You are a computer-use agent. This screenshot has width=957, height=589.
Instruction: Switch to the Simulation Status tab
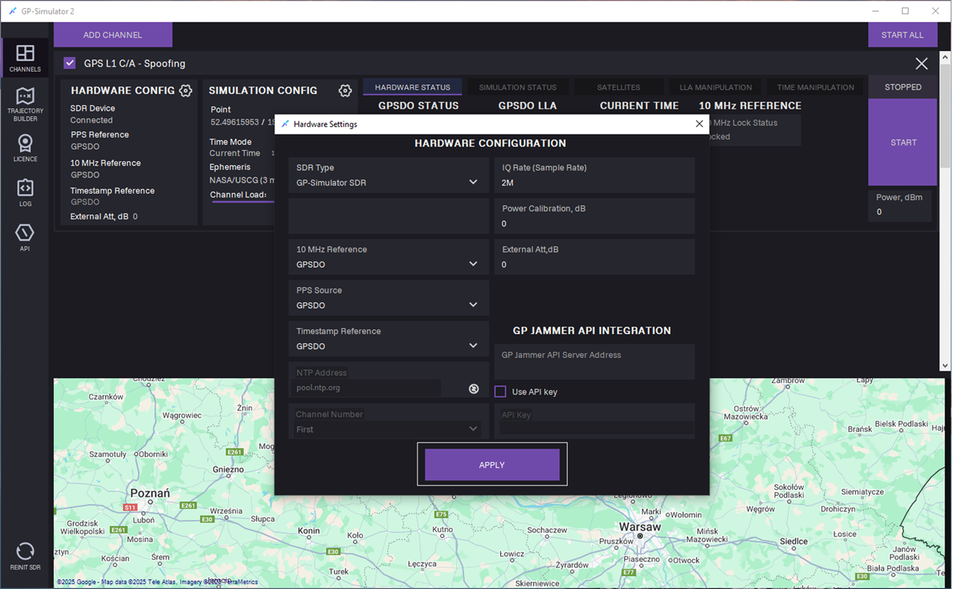click(517, 87)
